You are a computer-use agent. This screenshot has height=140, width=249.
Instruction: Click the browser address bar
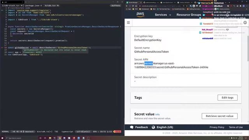(x=160, y=6)
